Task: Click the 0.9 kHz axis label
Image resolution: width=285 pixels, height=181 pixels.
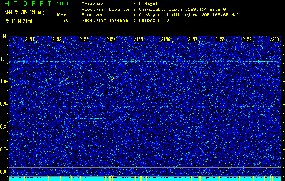Action: click(x=4, y=104)
